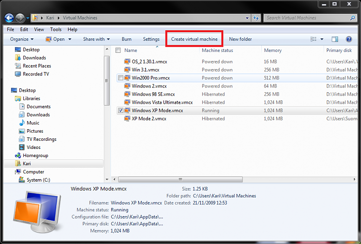This screenshot has width=361, height=244.
Task: Click the search magnifier icon
Action: click(x=352, y=18)
